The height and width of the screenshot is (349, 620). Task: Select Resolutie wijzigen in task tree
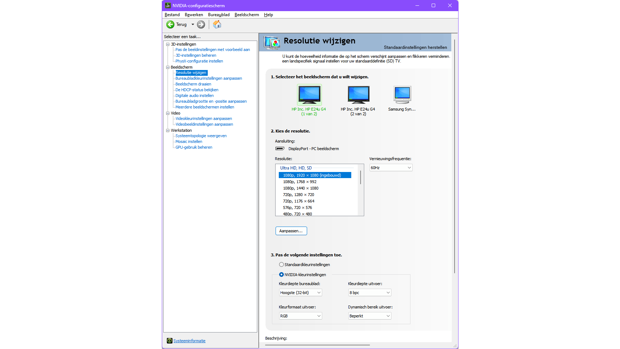pyautogui.click(x=191, y=73)
